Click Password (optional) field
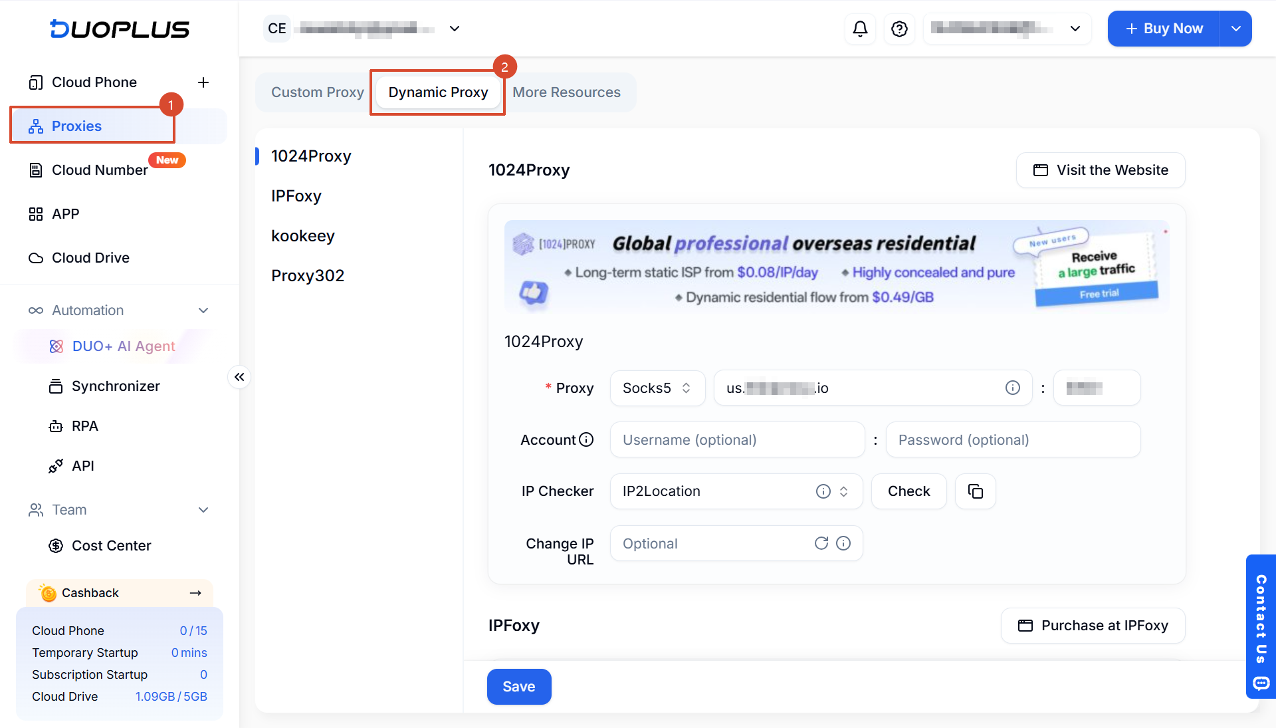The width and height of the screenshot is (1276, 728). click(x=1013, y=439)
